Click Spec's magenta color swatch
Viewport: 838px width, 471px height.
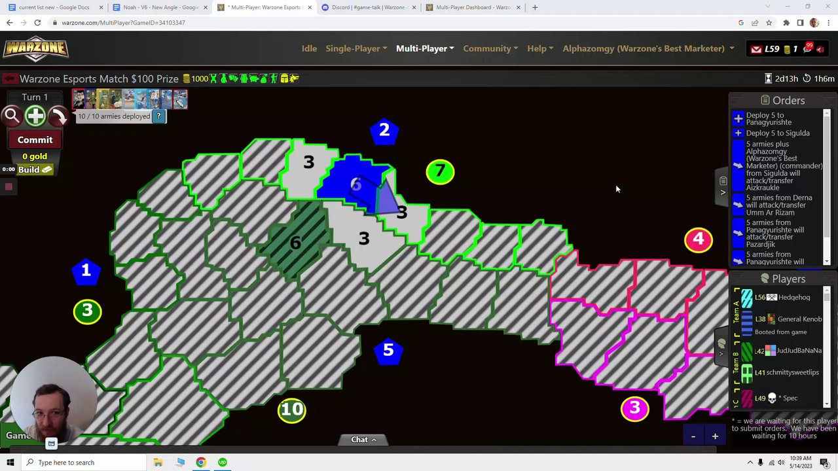(x=747, y=398)
